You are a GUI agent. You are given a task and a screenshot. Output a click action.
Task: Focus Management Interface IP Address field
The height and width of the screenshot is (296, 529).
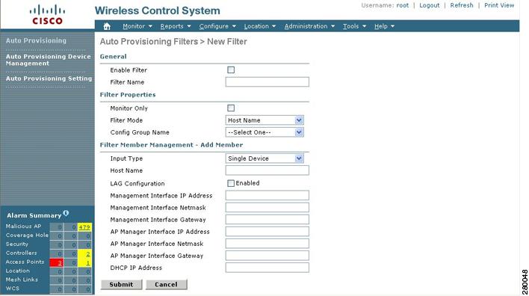point(267,195)
